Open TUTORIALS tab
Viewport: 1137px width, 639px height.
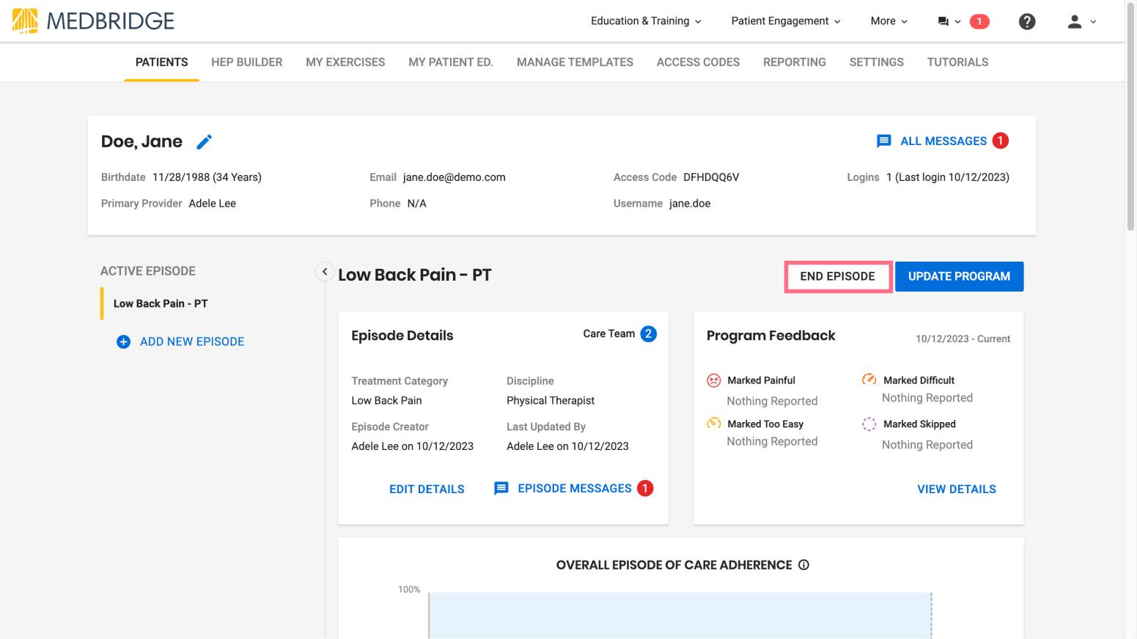click(x=957, y=62)
